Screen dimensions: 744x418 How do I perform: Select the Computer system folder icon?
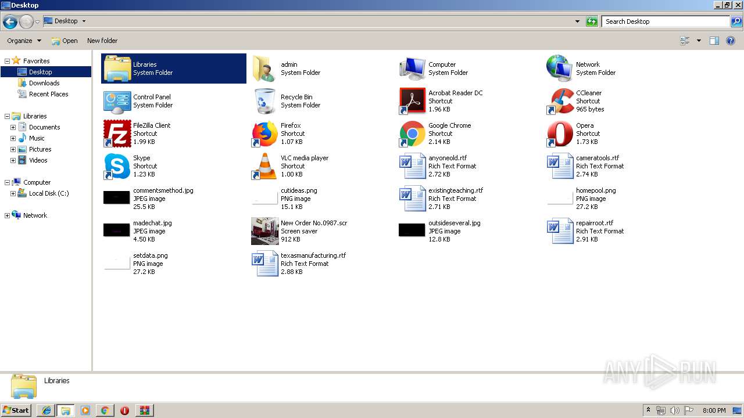pyautogui.click(x=413, y=69)
